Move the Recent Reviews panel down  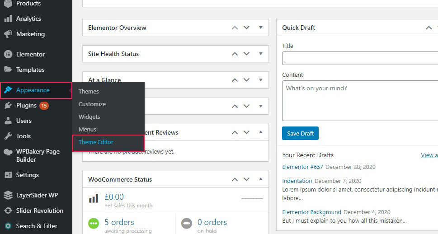tap(246, 132)
